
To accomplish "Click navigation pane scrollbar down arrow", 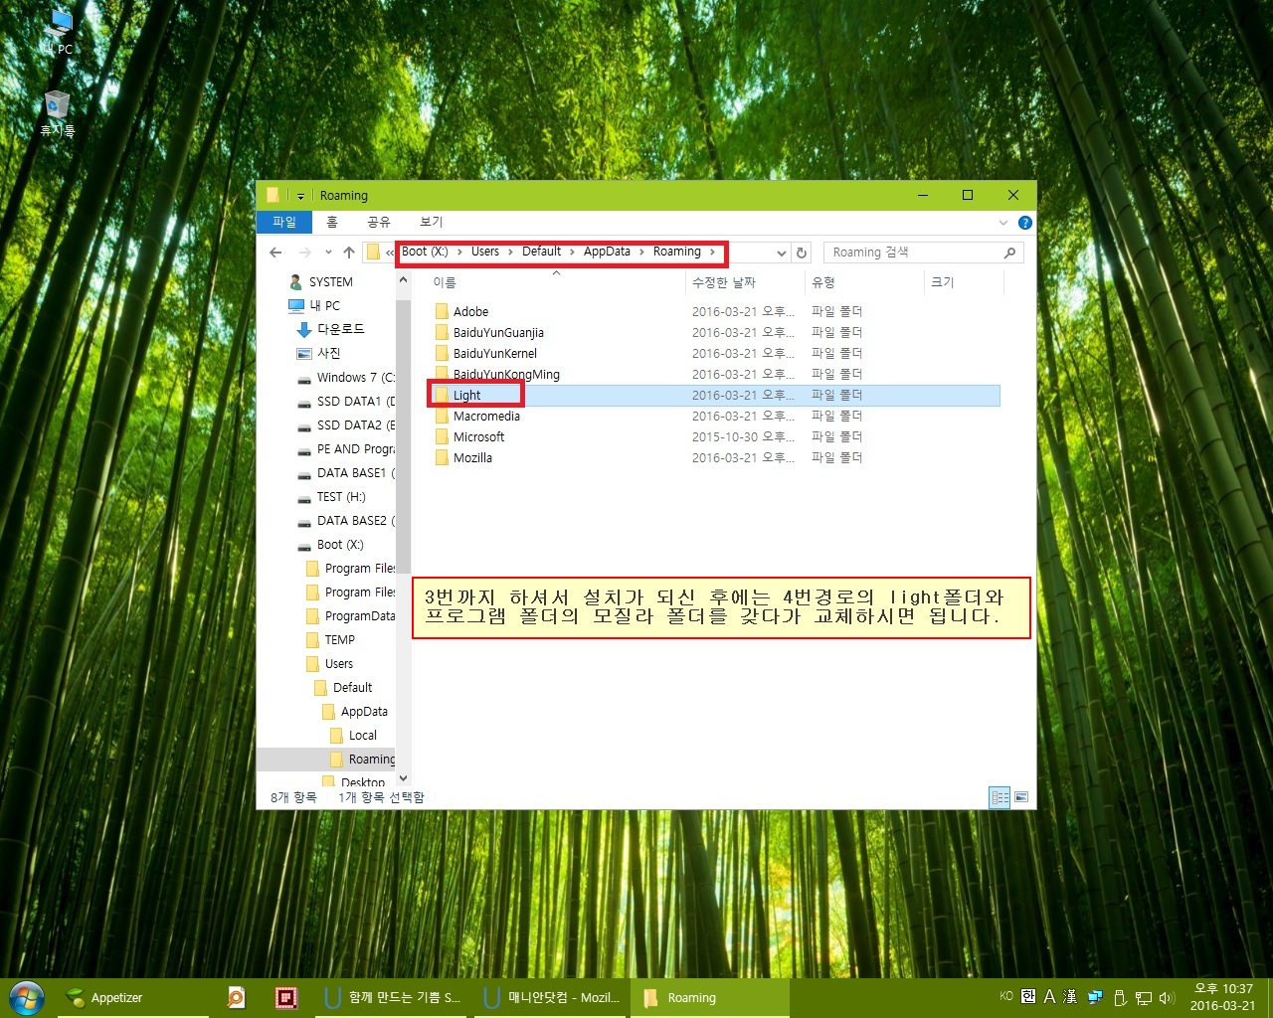I will tap(403, 779).
